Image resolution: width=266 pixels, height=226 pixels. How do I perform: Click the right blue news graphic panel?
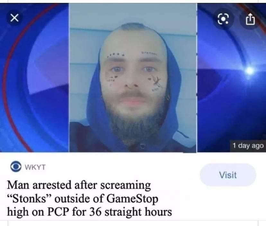[x=231, y=78]
